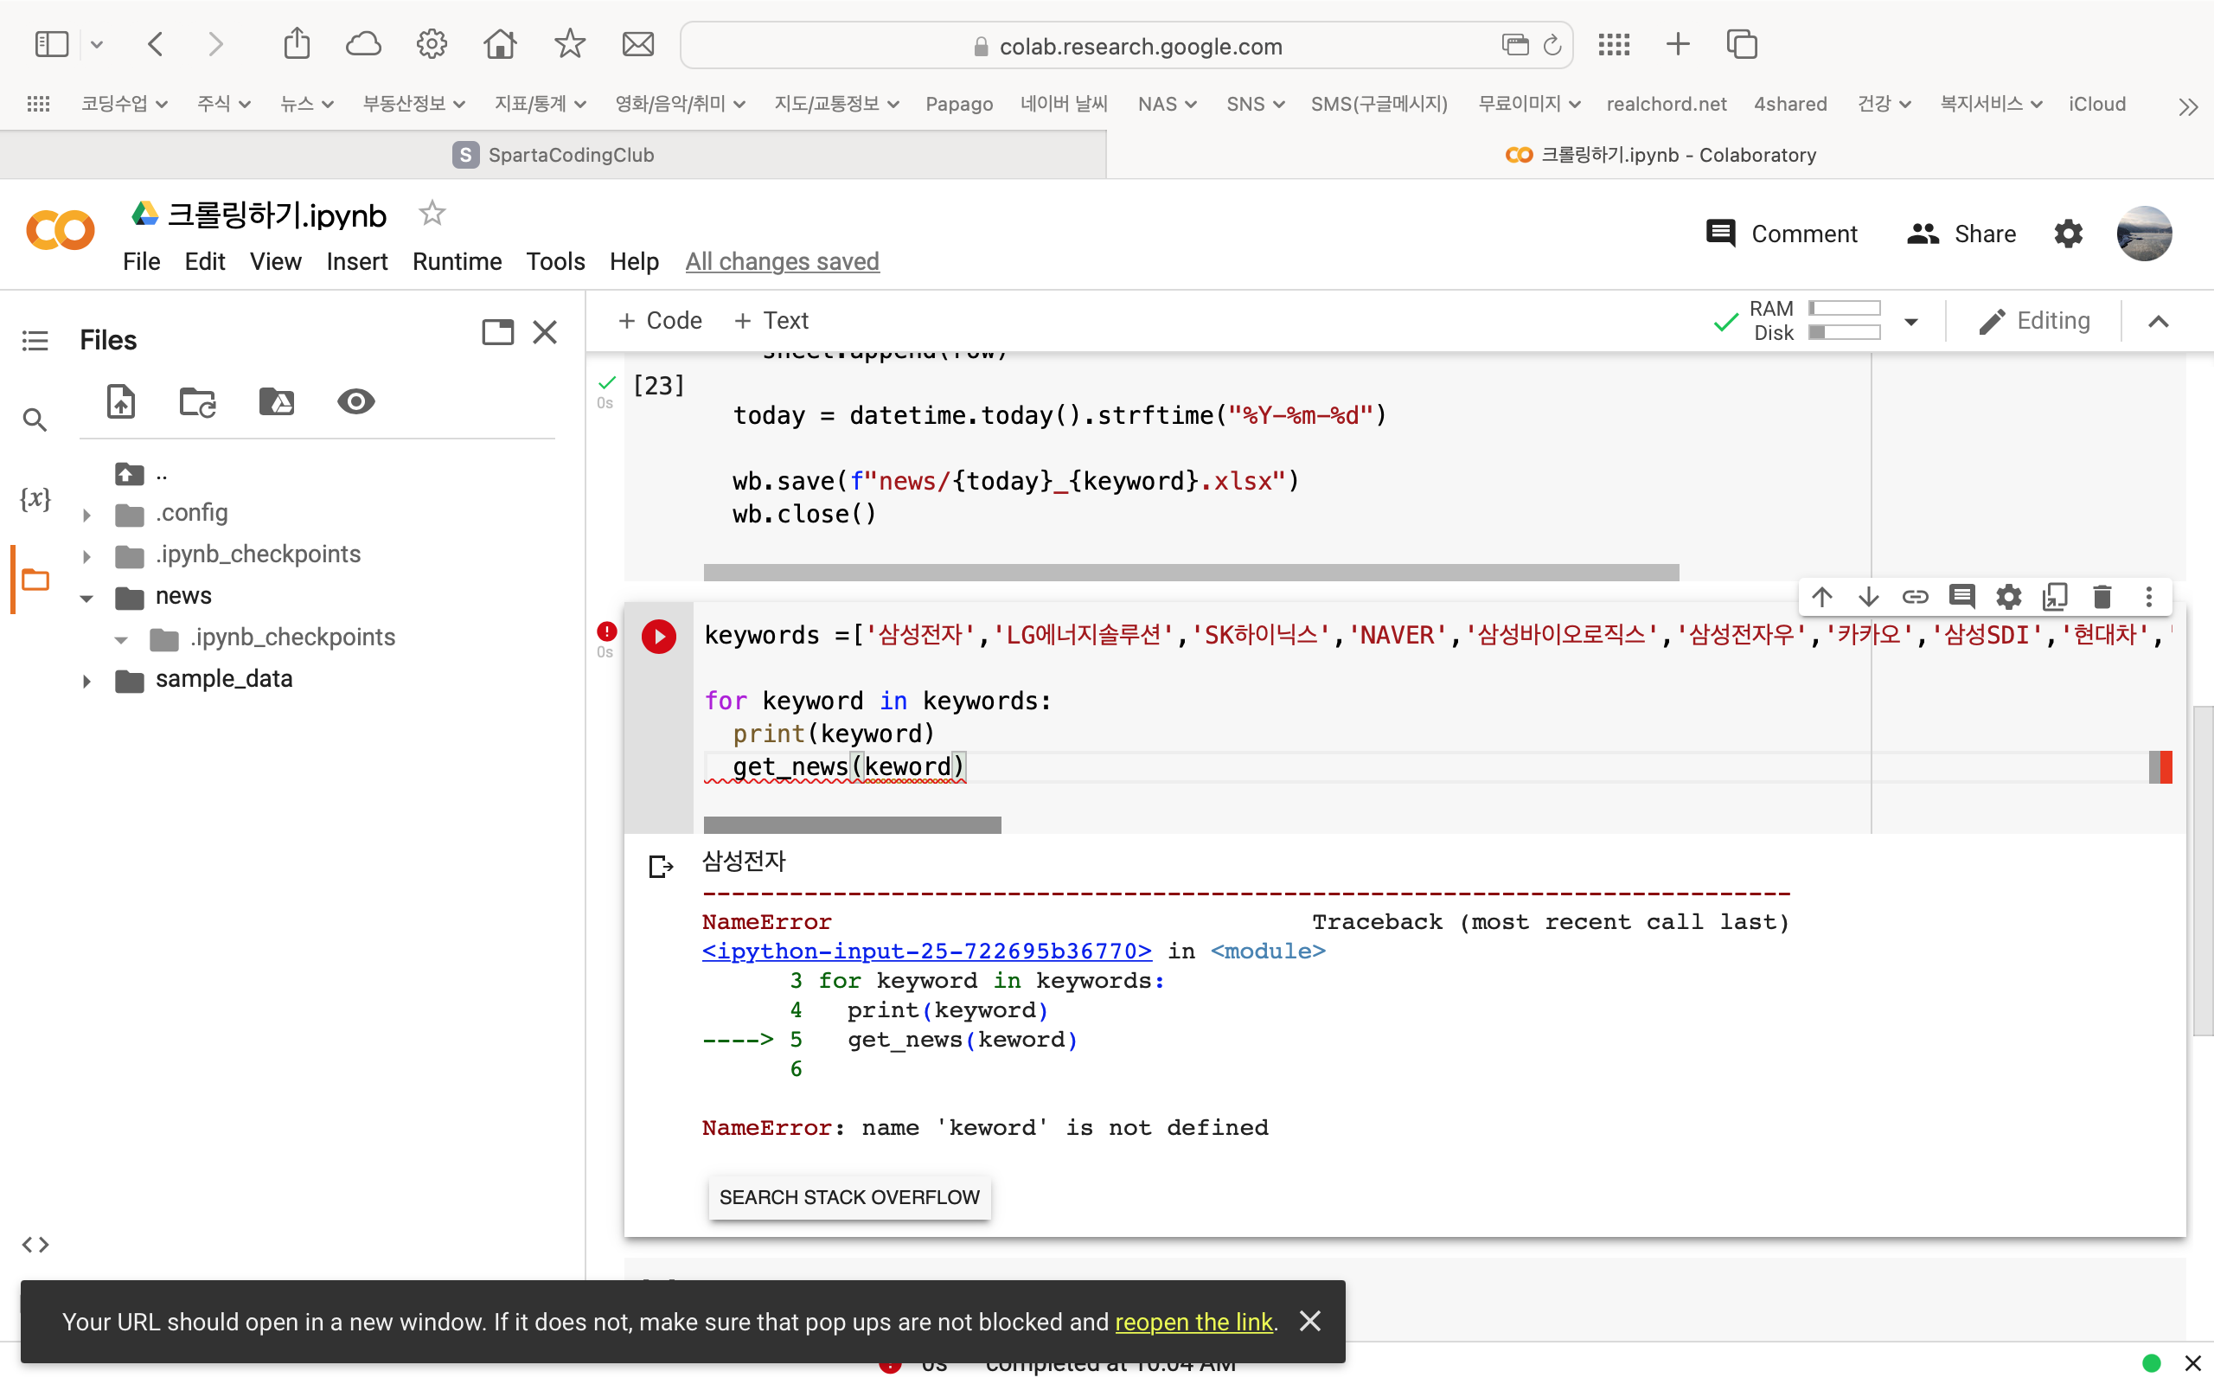Open the user account avatar
2214x1384 pixels.
click(x=2144, y=234)
